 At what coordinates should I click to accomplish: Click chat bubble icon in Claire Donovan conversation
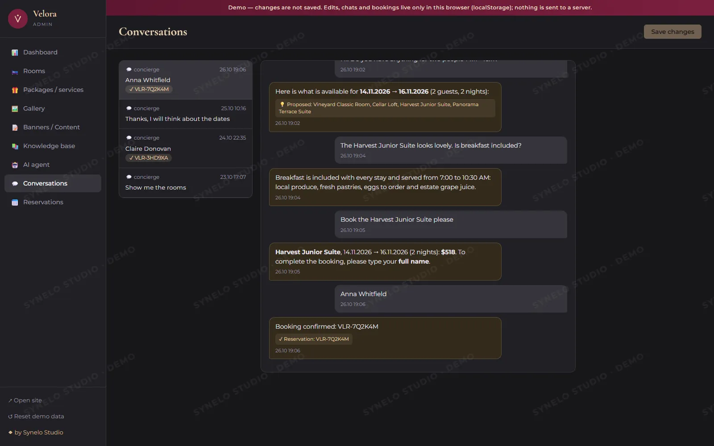[129, 138]
